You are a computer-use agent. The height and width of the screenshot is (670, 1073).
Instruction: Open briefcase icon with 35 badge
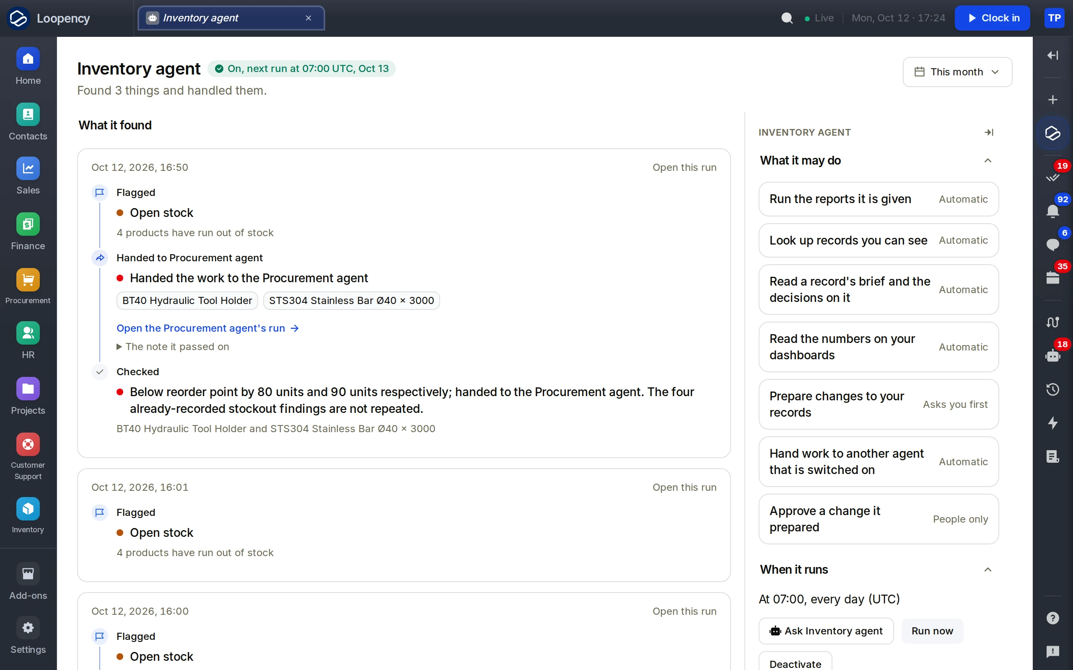click(x=1052, y=278)
